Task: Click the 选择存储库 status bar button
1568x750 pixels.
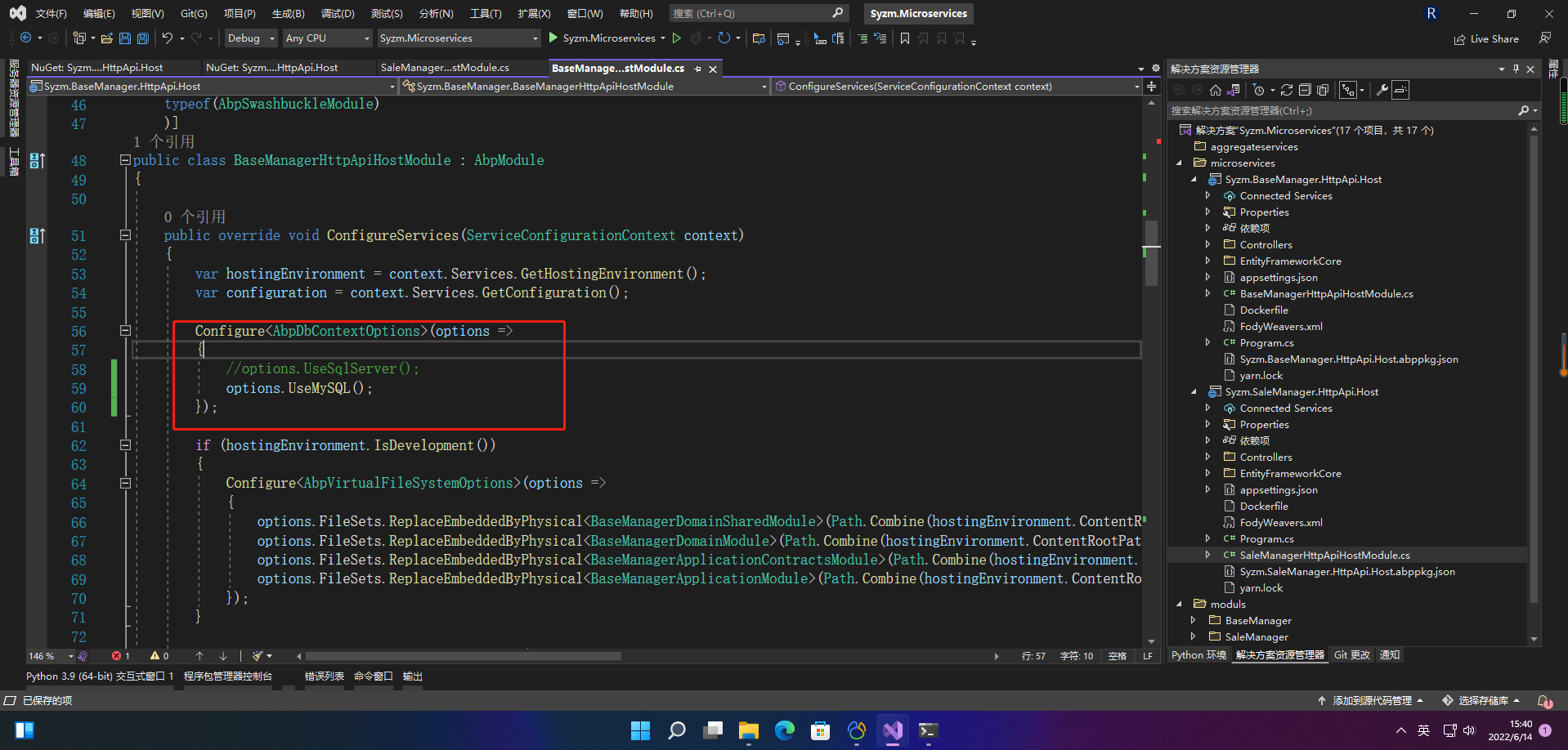Action: [x=1481, y=701]
